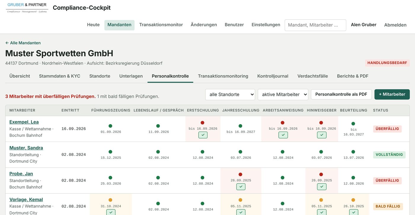Screen dimensions: 415x215
Task: Open employee record 'Exempel, Lea'
Action: coord(24,122)
